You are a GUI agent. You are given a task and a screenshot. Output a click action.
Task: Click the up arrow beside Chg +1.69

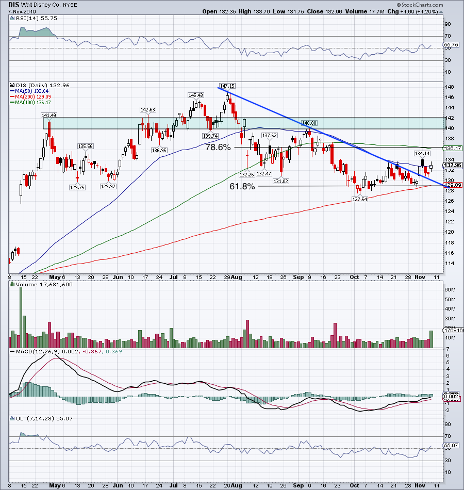[x=441, y=12]
